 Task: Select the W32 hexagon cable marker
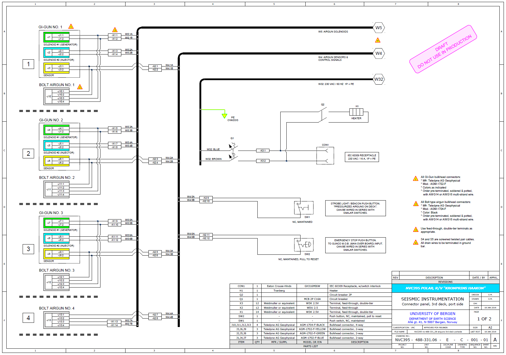point(378,79)
